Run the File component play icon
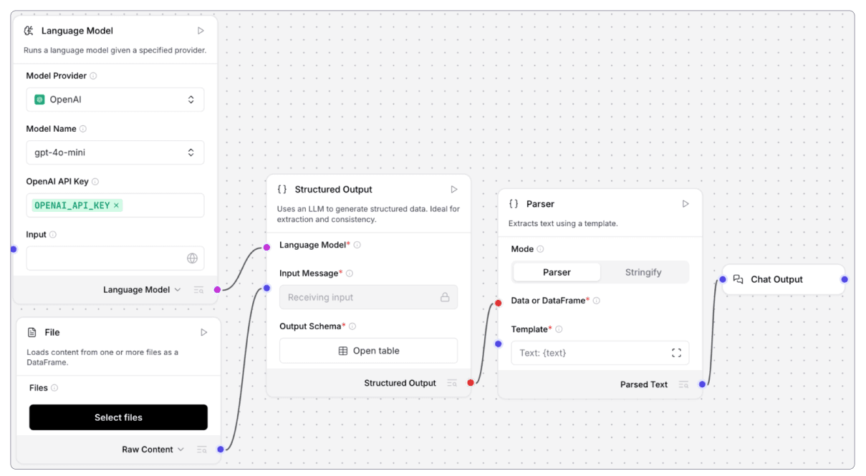 tap(204, 332)
